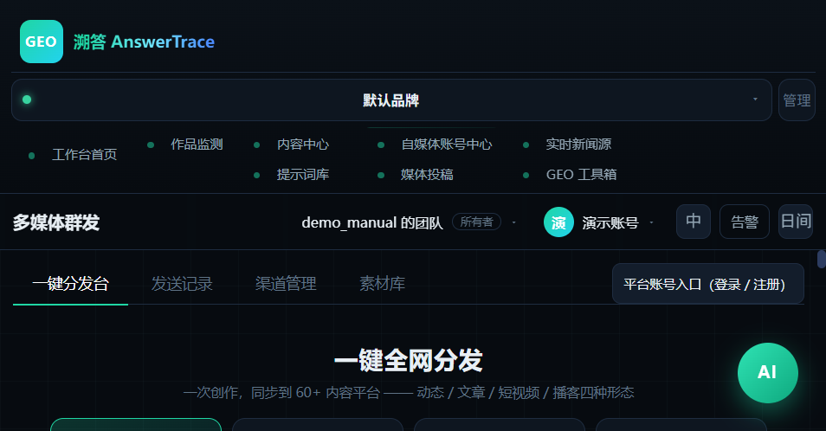Image resolution: width=826 pixels, height=431 pixels.
Task: Click the GEO logo icon
Action: point(42,42)
